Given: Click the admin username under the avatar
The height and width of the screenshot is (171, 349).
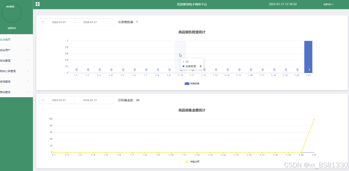Looking at the screenshot, I should 12,28.
